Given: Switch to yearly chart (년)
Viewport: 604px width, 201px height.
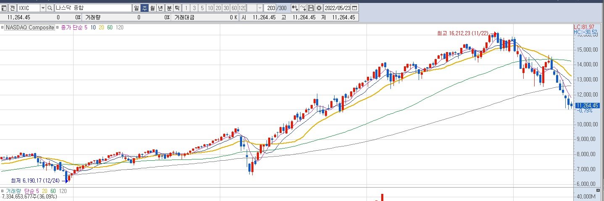Looking at the screenshot, I should (x=161, y=8).
